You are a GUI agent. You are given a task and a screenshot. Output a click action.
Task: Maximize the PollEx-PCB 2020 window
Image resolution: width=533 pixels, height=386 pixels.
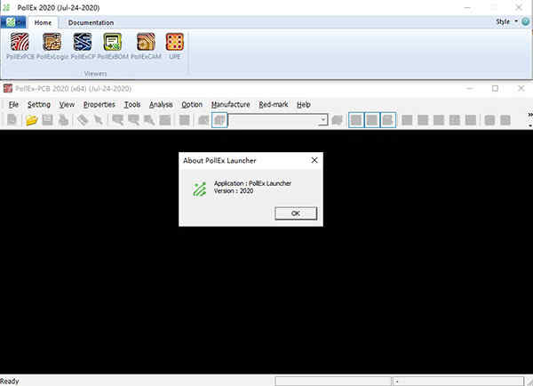click(496, 89)
